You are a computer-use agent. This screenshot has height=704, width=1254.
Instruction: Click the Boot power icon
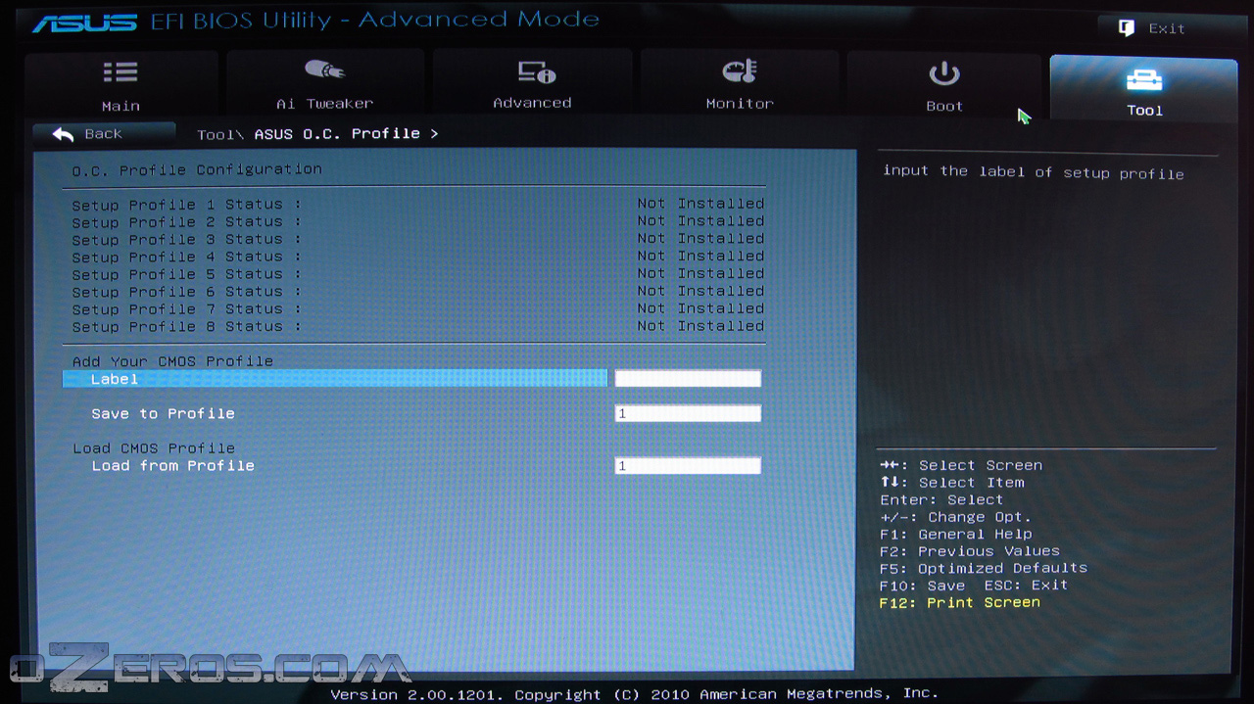(x=944, y=73)
